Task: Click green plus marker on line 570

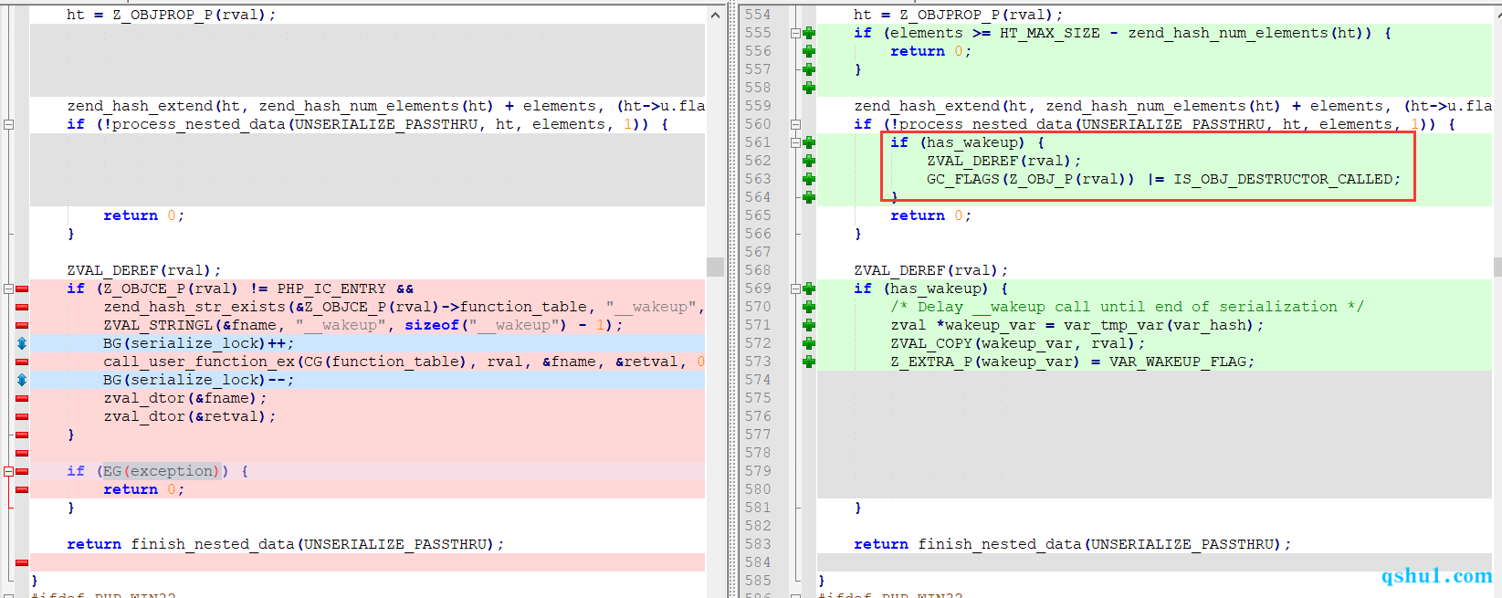Action: tap(809, 307)
